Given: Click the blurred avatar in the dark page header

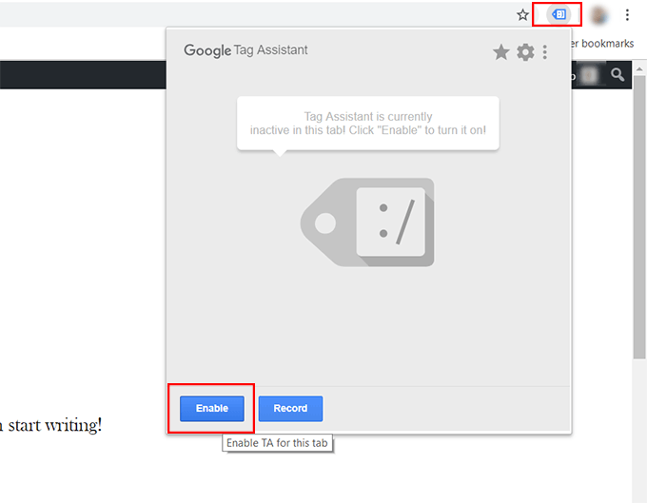Looking at the screenshot, I should coord(589,75).
